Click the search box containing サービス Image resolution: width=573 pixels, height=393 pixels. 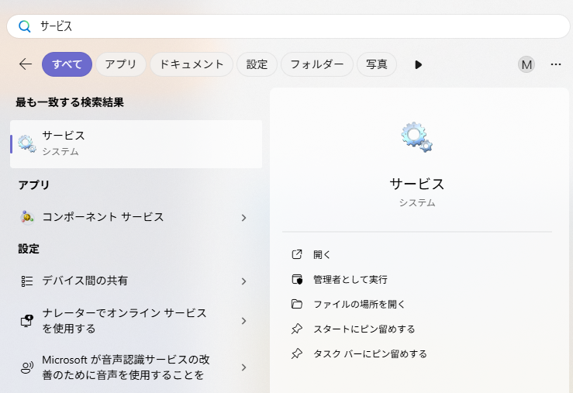click(288, 26)
